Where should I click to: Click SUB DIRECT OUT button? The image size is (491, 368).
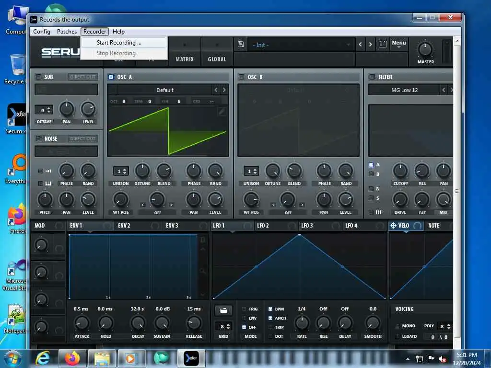[x=82, y=77]
